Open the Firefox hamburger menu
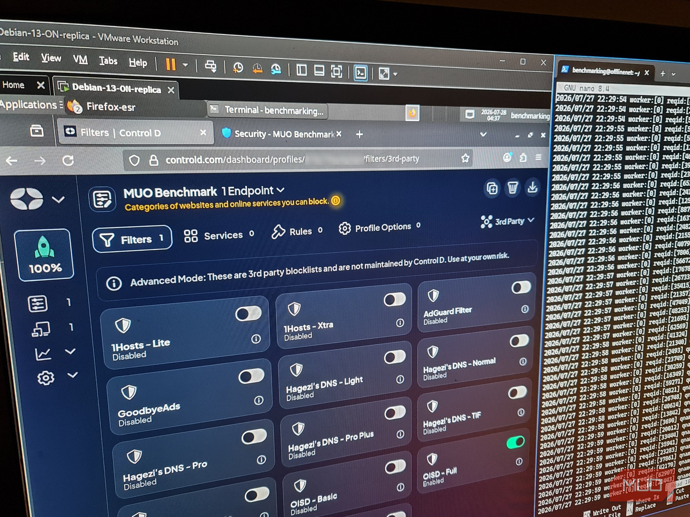This screenshot has width=690, height=517. point(538,157)
